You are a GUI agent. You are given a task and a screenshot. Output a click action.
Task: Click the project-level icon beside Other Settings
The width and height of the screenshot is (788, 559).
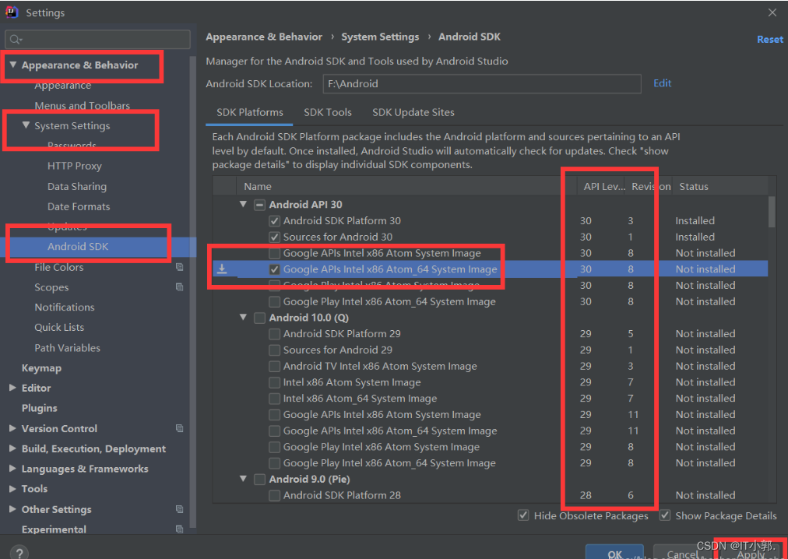tap(180, 509)
